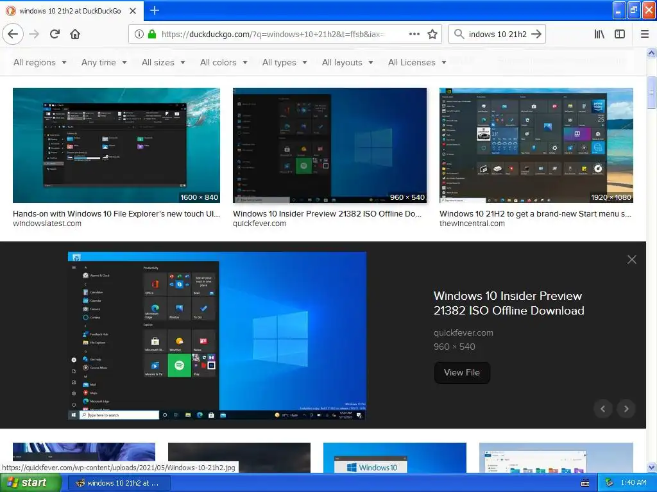Open the Firefox hamburger menu
This screenshot has height=492, width=657.
645,34
